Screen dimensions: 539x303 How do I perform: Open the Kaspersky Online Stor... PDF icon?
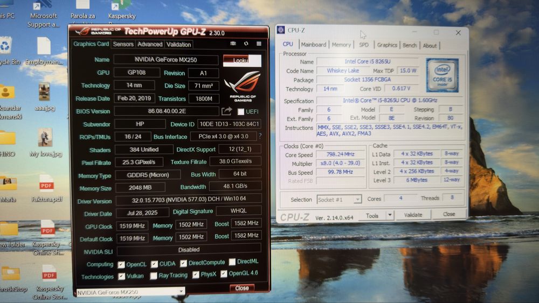click(x=50, y=281)
